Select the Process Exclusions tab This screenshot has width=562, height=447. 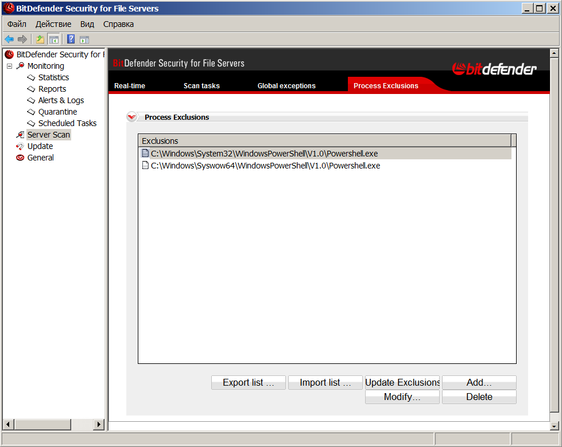[x=386, y=86]
